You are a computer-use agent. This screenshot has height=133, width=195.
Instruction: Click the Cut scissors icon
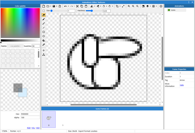point(77,6)
